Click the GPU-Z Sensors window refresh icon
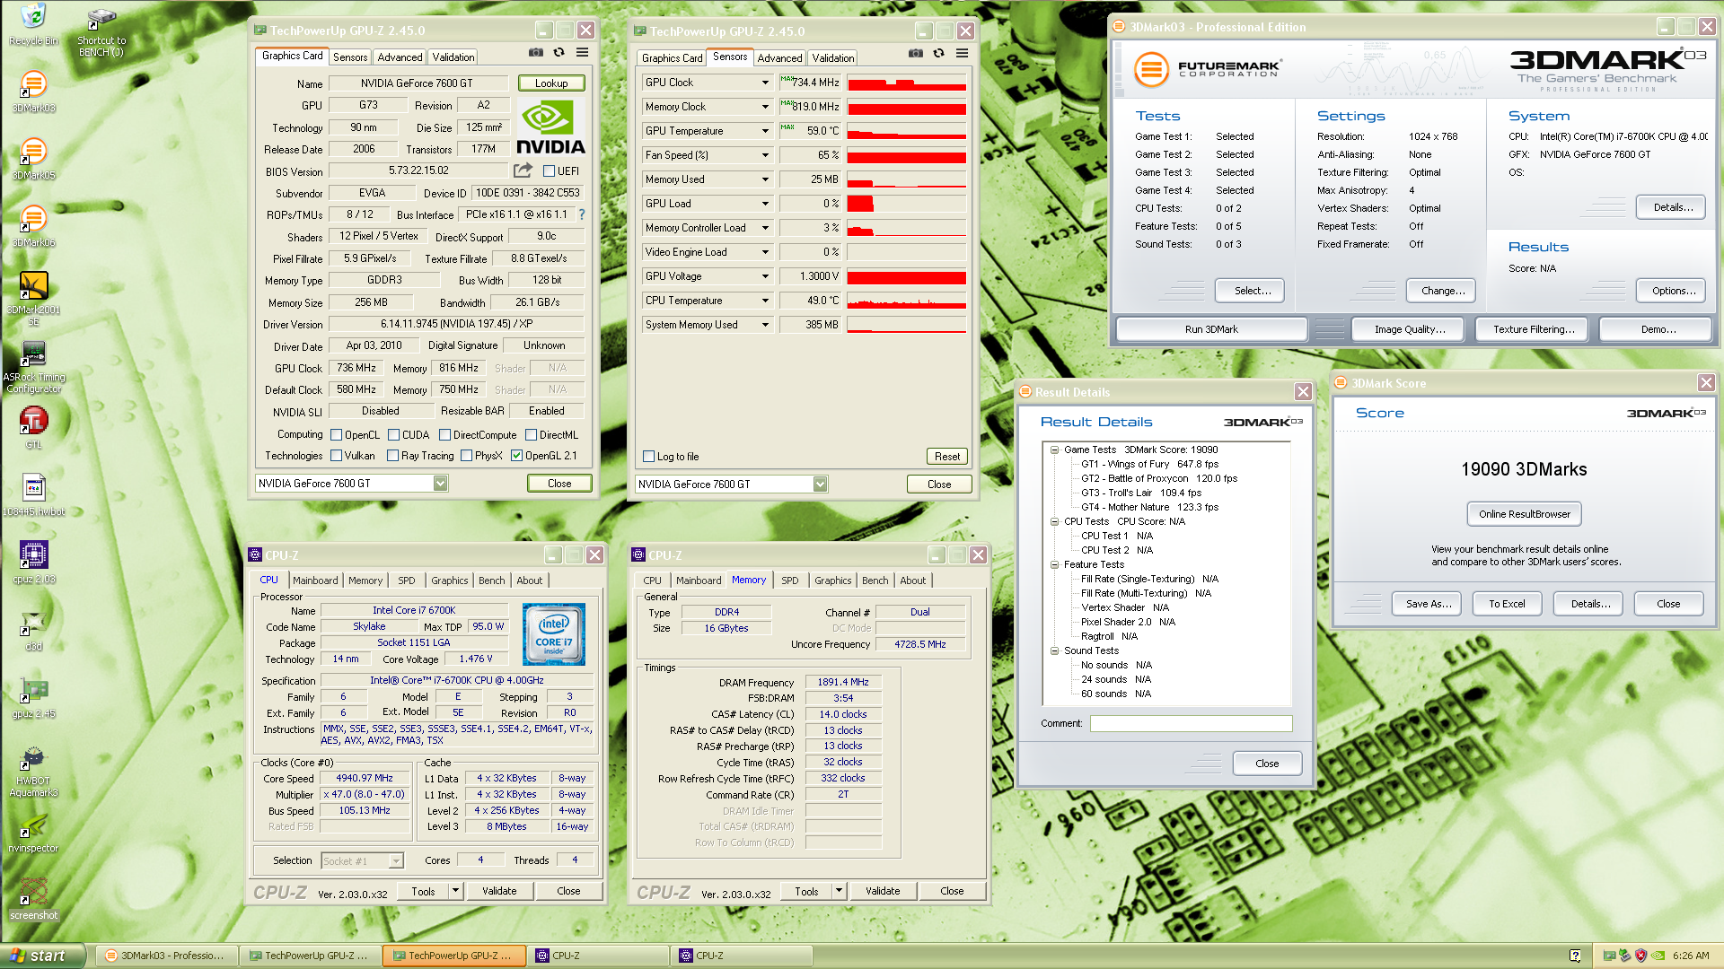This screenshot has width=1724, height=969. [938, 54]
